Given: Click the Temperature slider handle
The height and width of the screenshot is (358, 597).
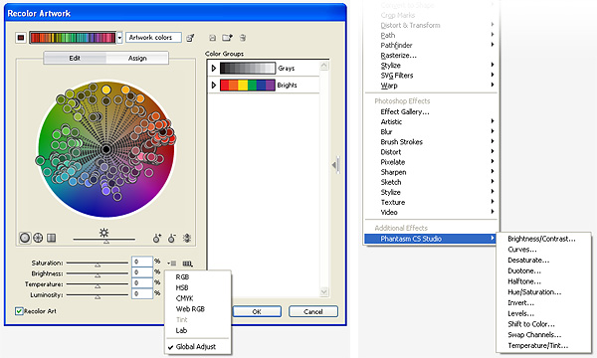Looking at the screenshot, I should (98, 286).
